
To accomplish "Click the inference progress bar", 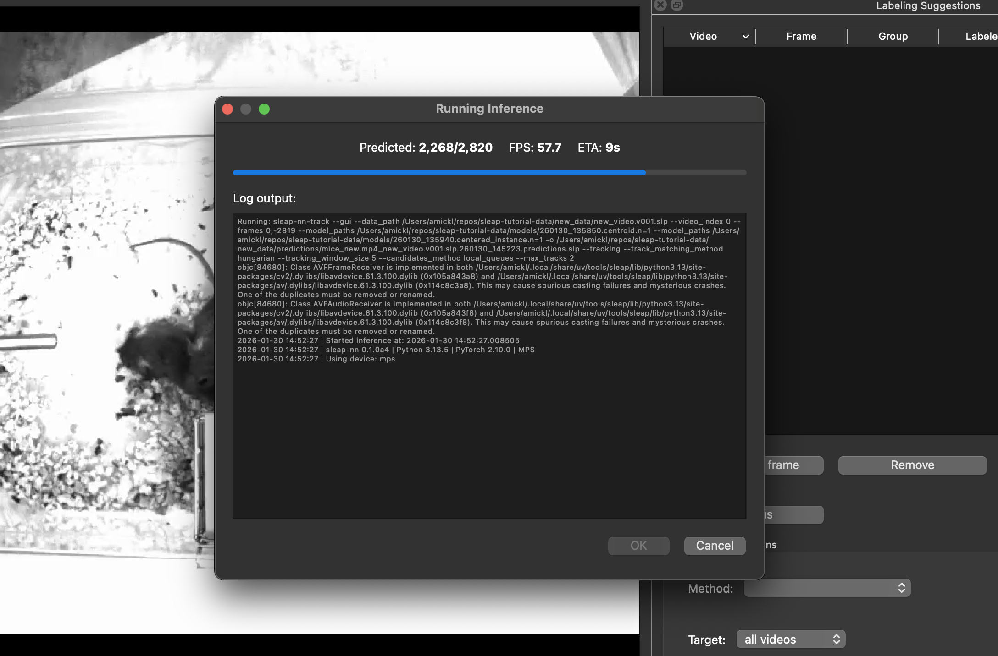I will click(489, 173).
